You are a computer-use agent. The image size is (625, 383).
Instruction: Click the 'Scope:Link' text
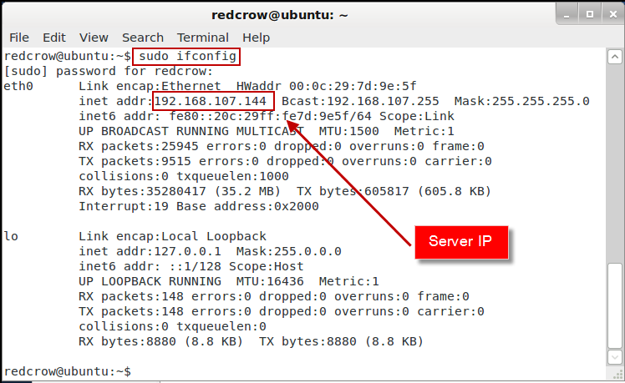click(417, 116)
